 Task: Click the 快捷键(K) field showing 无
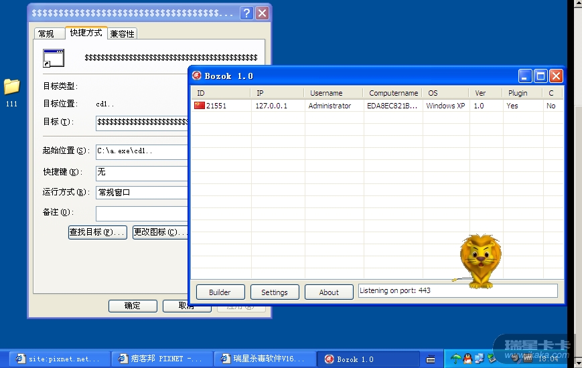coord(142,173)
